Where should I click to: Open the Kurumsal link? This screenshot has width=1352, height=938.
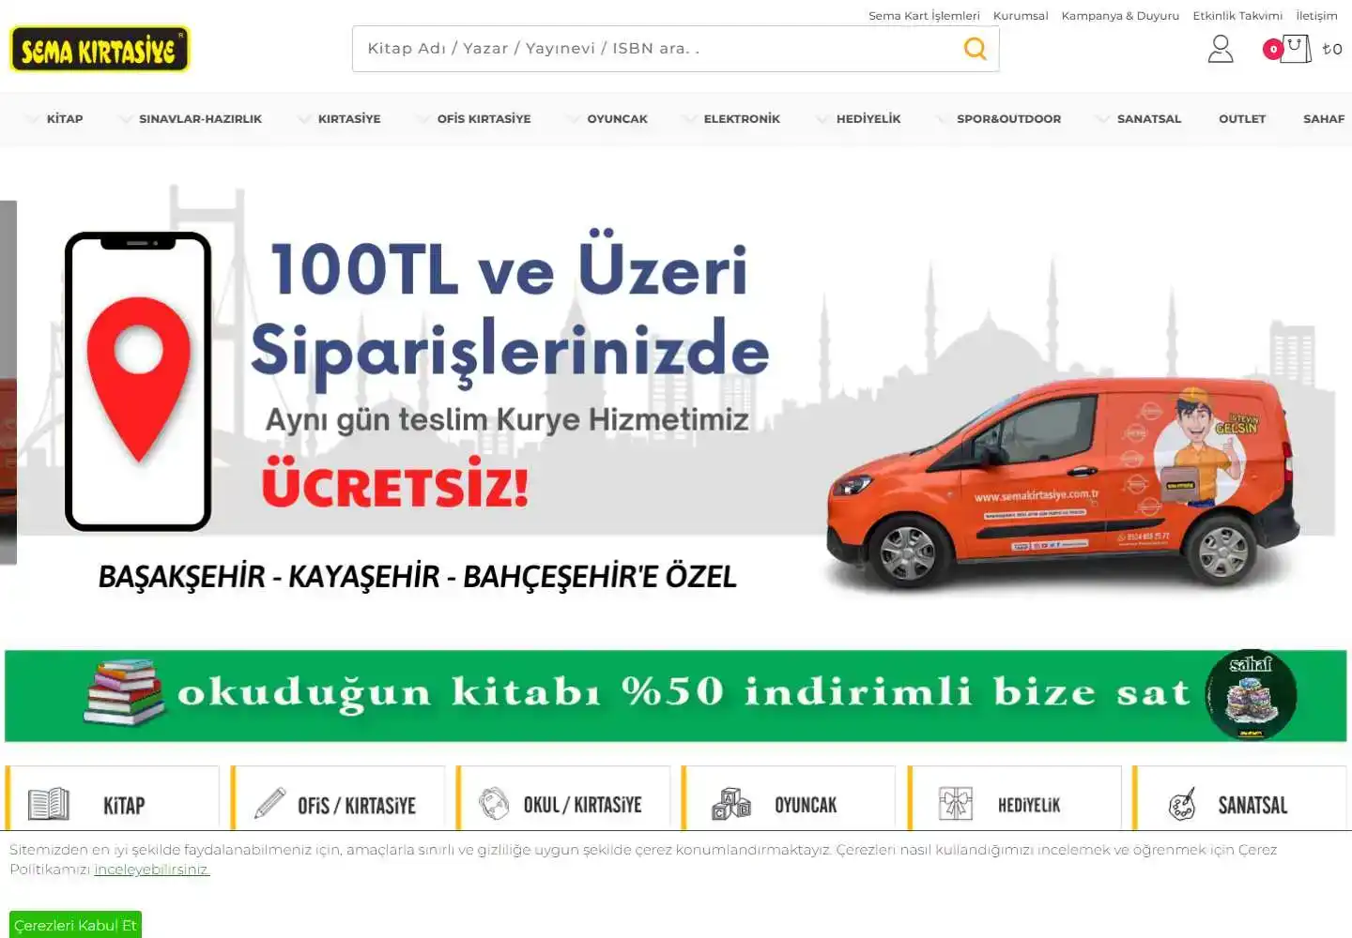click(1021, 16)
